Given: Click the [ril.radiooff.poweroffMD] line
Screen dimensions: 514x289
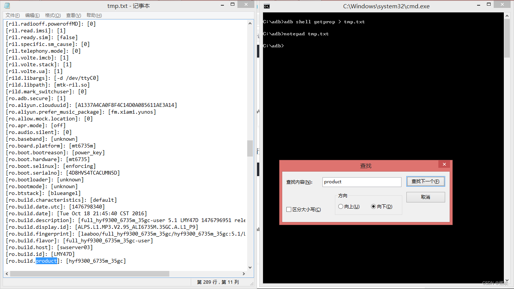Looking at the screenshot, I should (51, 24).
